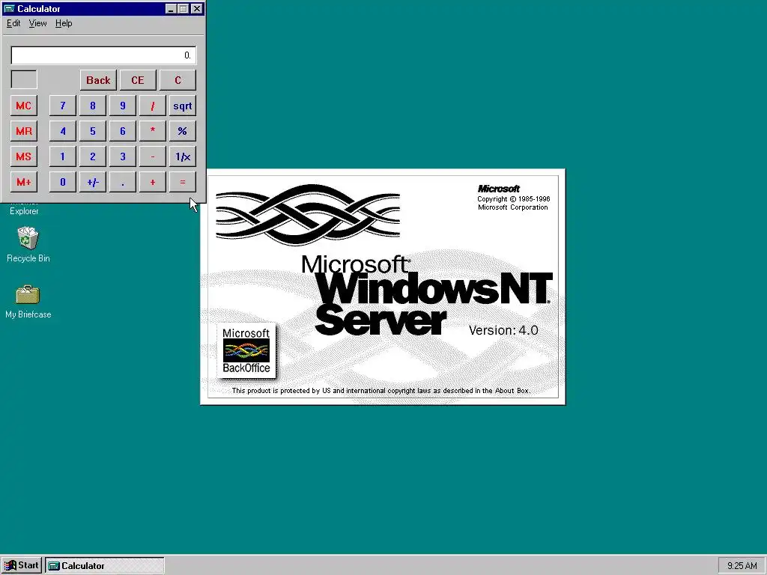
Task: Click digit 9 on the calculator
Action: (x=122, y=106)
